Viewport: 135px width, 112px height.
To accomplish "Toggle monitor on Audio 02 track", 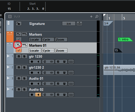I will coord(38,95).
